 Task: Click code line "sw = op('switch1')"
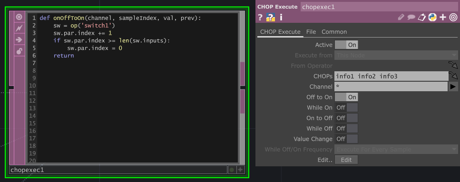[x=84, y=26]
